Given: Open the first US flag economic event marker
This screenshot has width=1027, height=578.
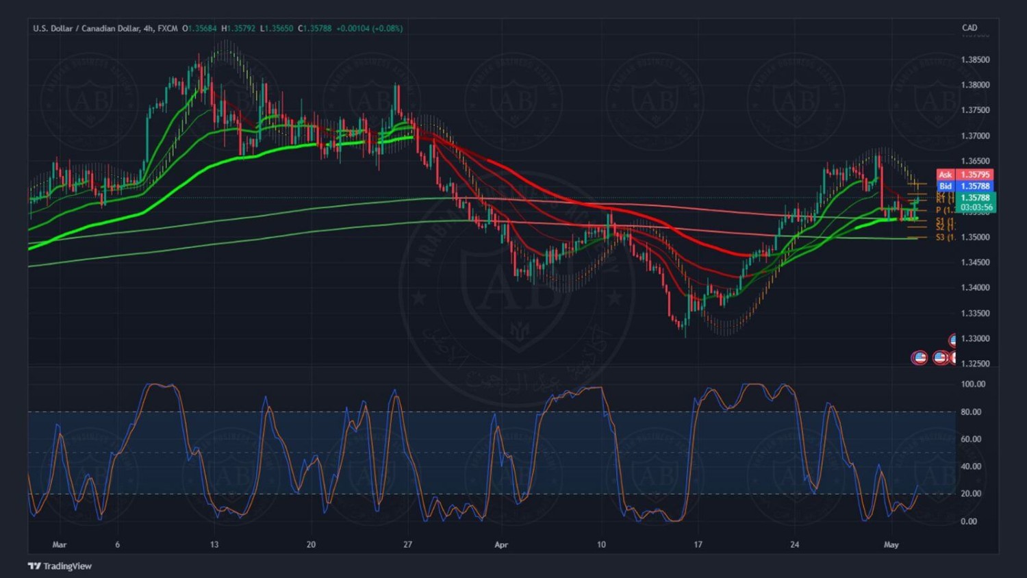Looking at the screenshot, I should tap(919, 357).
